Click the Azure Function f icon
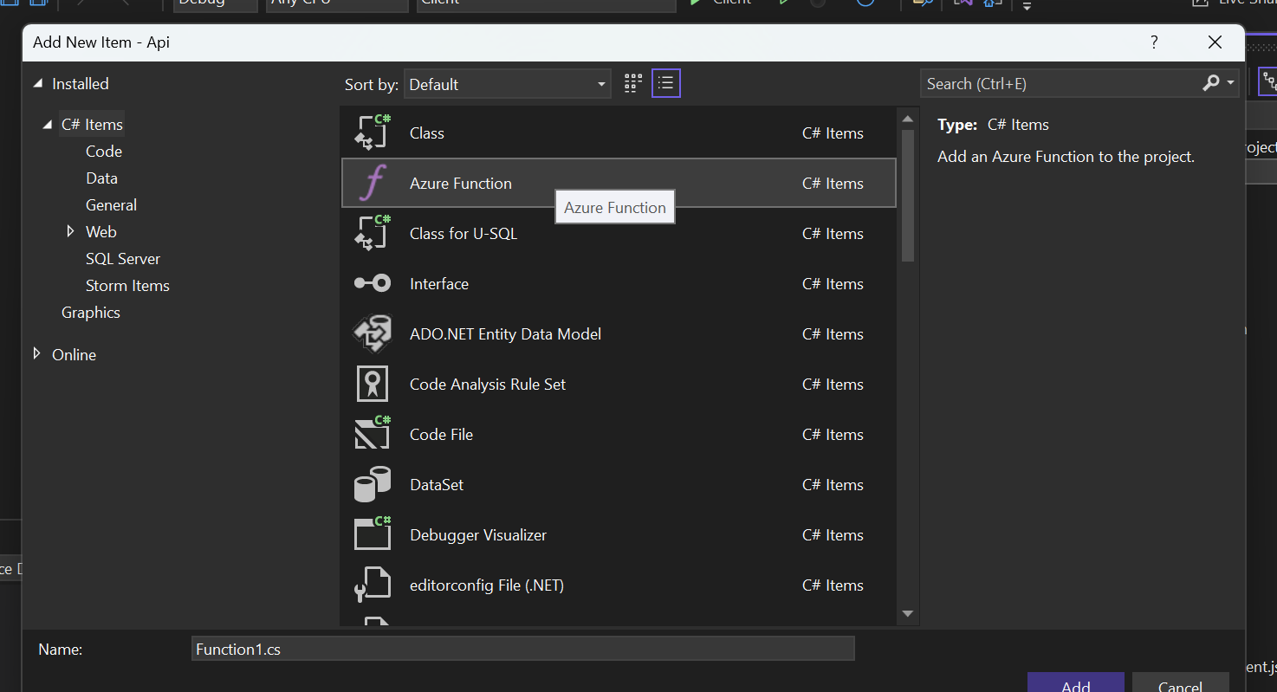The height and width of the screenshot is (692, 1277). click(373, 184)
